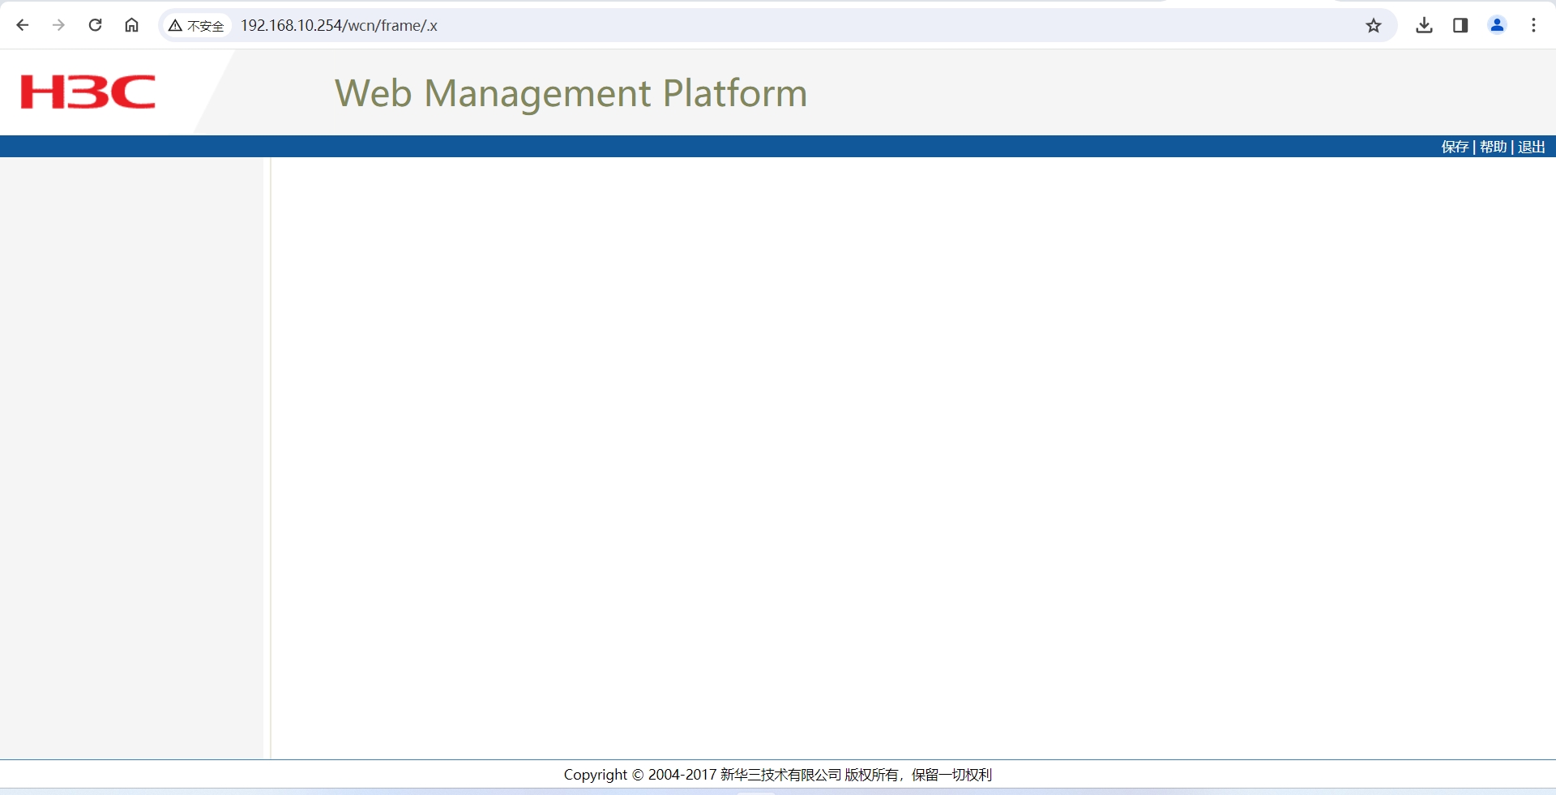View the 不安全 site security warning
Image resolution: width=1556 pixels, height=795 pixels.
coord(196,26)
